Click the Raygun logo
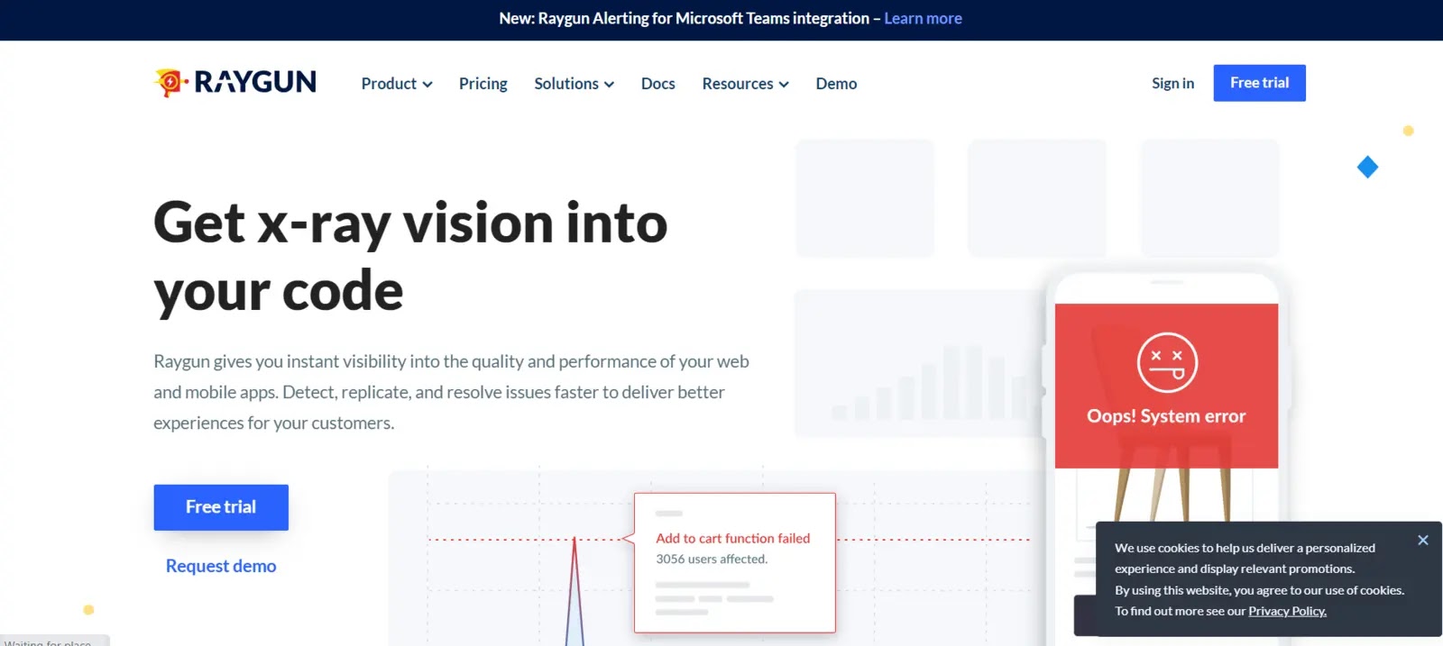Viewport: 1443px width, 646px height. point(234,82)
